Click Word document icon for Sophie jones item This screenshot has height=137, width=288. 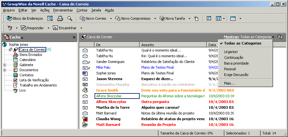click(85, 73)
